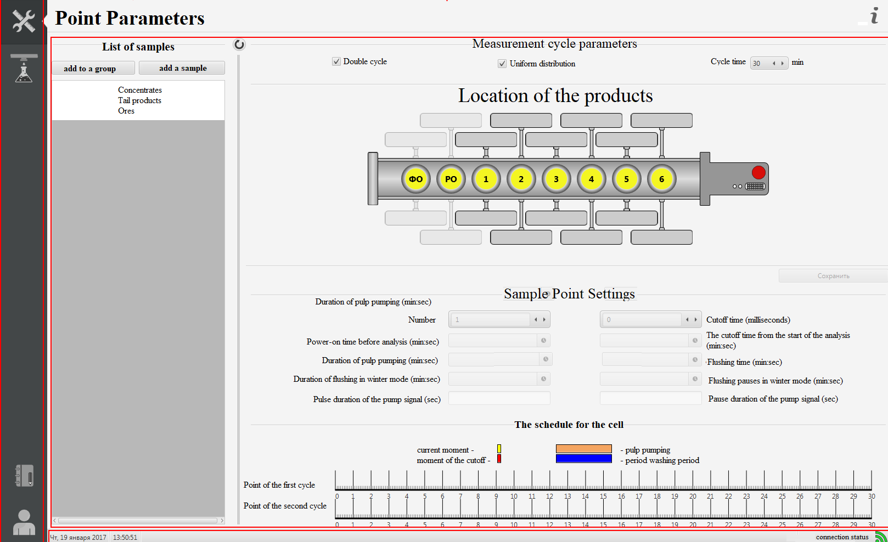Select Concentrates in the list of samples
The height and width of the screenshot is (542, 888).
pos(139,90)
